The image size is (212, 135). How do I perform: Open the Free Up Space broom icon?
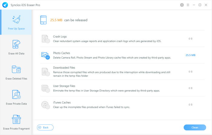click(x=16, y=19)
